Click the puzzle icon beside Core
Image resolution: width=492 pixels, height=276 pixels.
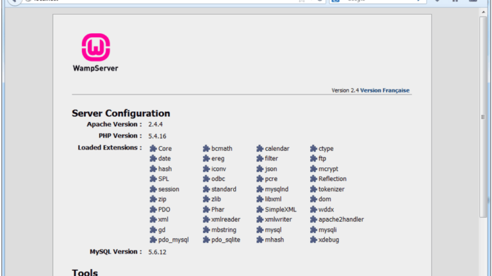(x=153, y=148)
